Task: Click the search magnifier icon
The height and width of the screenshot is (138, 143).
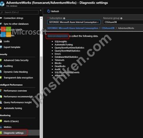Action: 2,12
